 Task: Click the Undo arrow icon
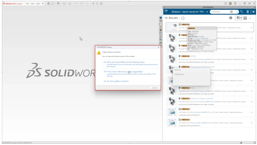click(76, 3)
